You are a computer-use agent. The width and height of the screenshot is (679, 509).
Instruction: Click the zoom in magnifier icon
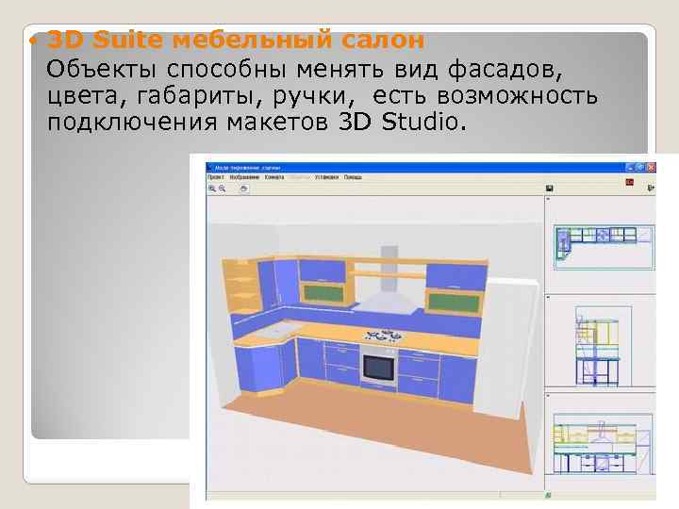(x=212, y=189)
